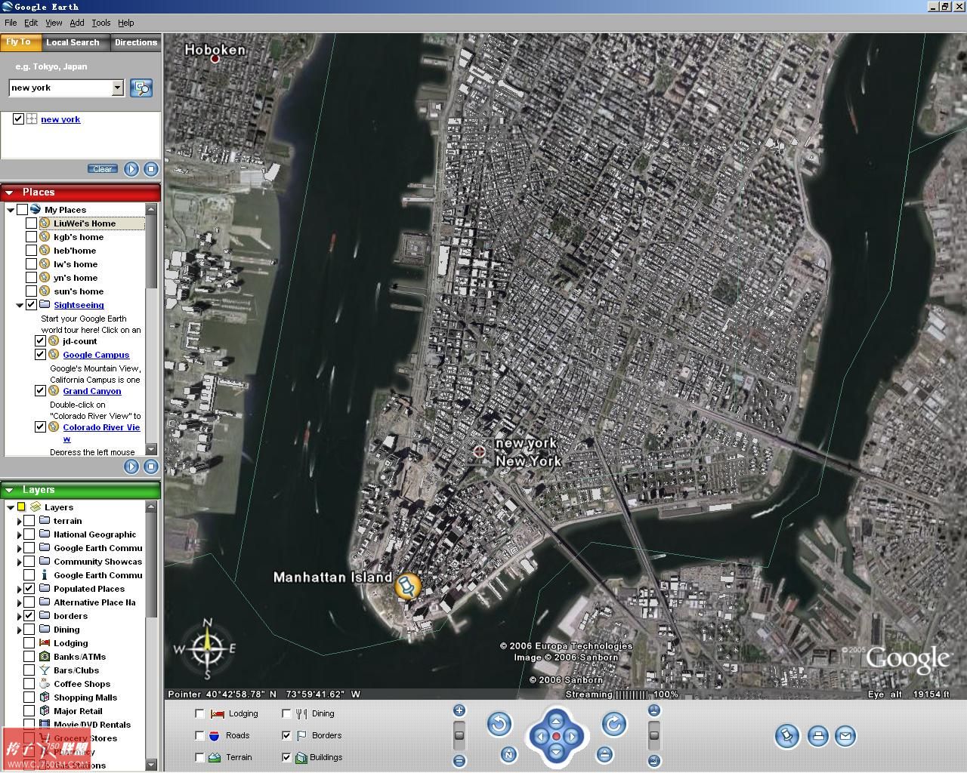Collapse the Places panel header triangle
Viewport: 967px width, 773px height.
point(10,192)
